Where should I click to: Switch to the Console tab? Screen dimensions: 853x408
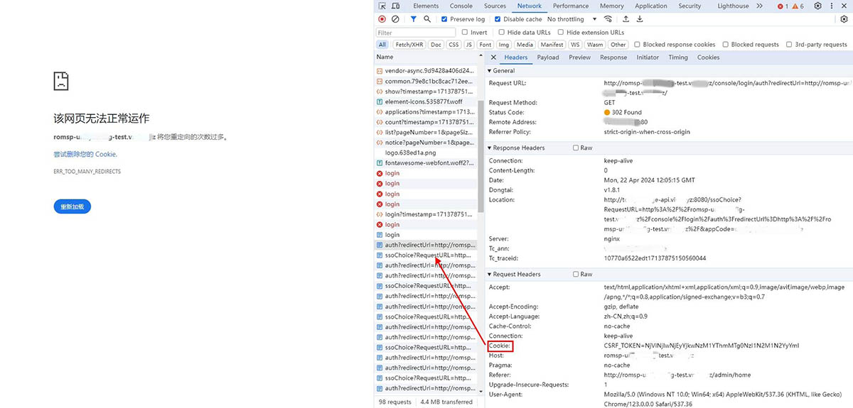[x=461, y=6]
